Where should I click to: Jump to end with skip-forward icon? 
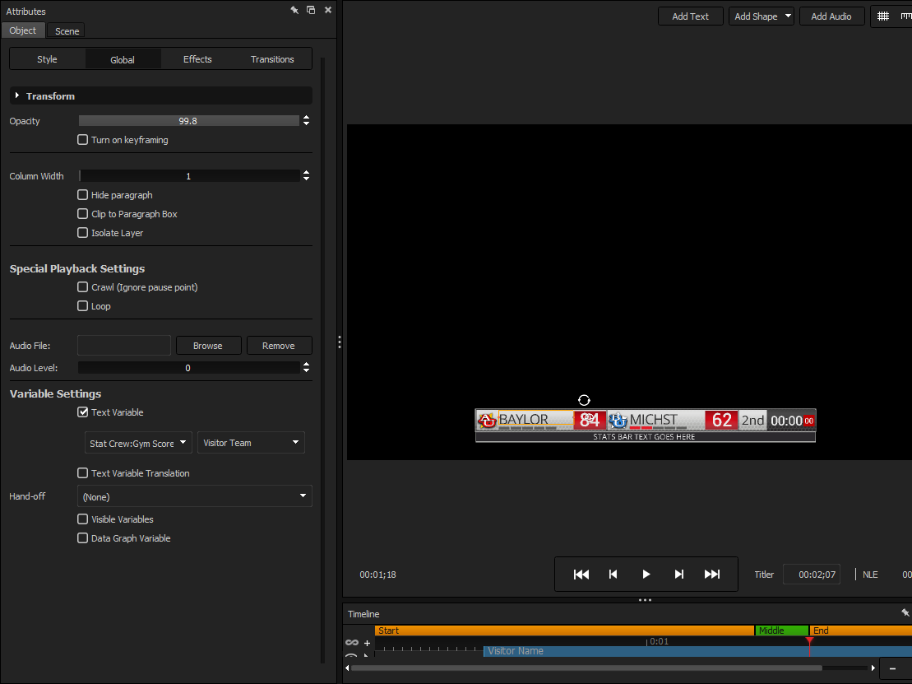pos(712,575)
